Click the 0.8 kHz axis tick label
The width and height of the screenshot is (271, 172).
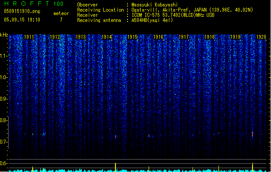pos(3,120)
